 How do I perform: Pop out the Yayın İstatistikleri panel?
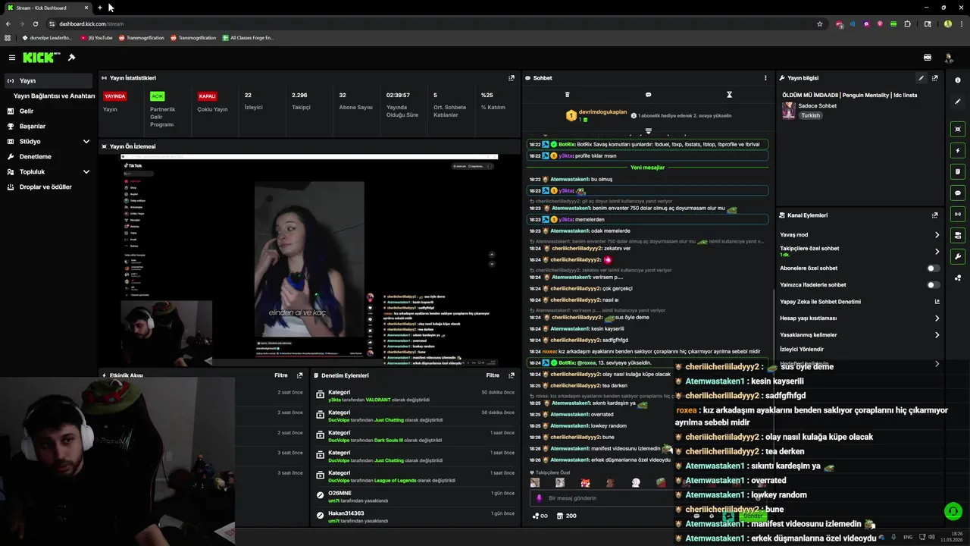512,78
